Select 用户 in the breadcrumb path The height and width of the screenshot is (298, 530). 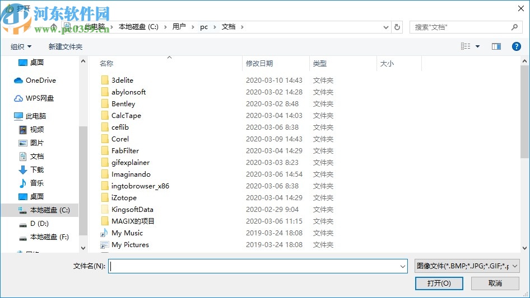coord(179,27)
